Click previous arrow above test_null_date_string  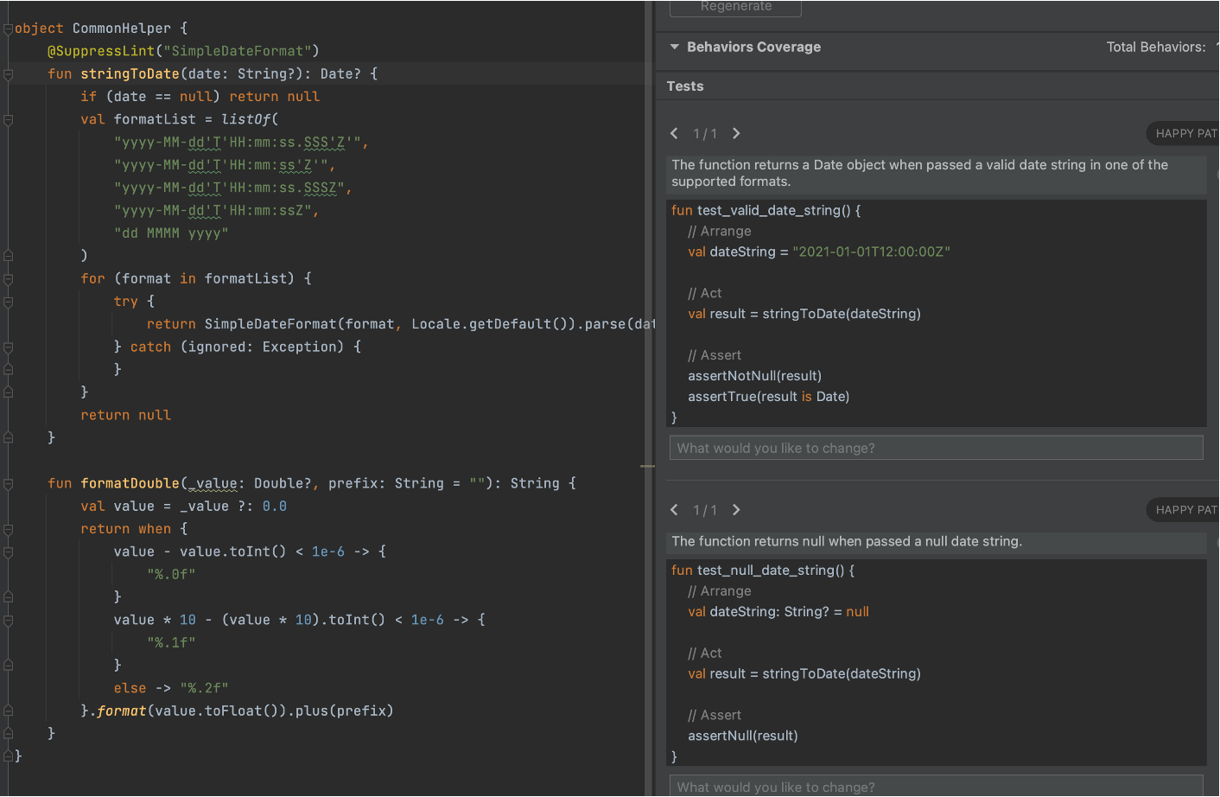[x=675, y=510]
